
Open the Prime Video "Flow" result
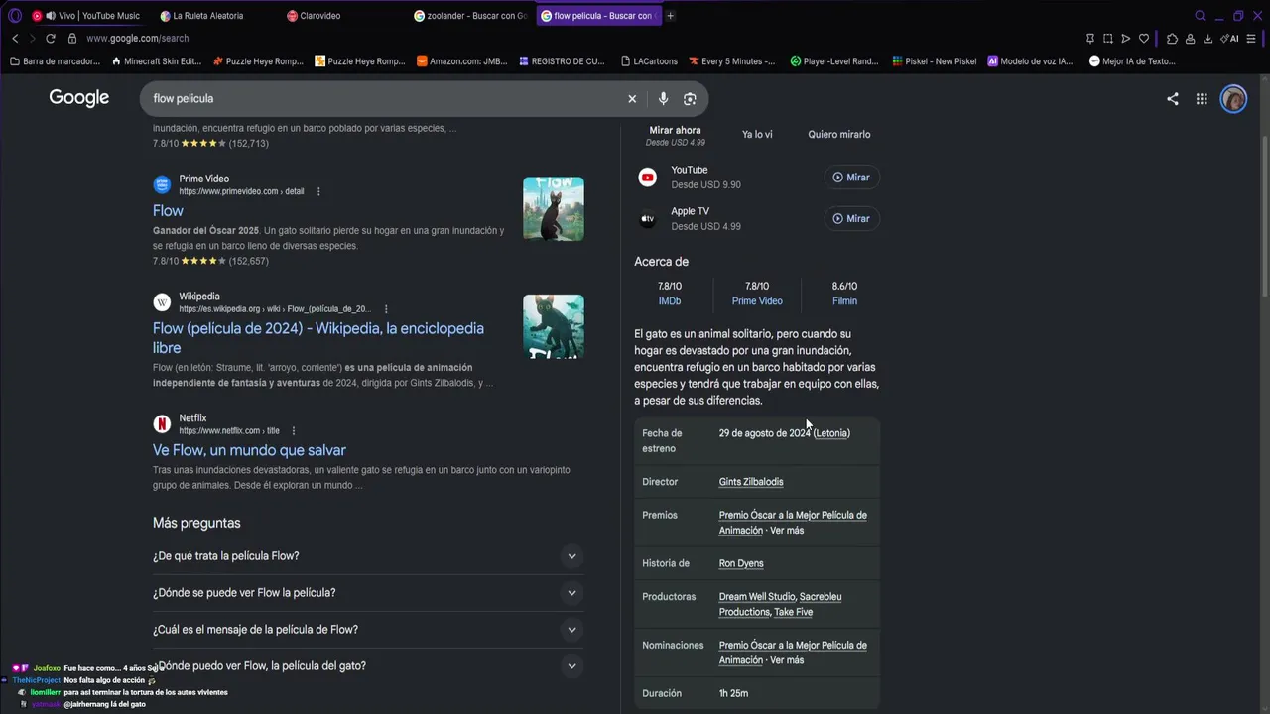[168, 211]
